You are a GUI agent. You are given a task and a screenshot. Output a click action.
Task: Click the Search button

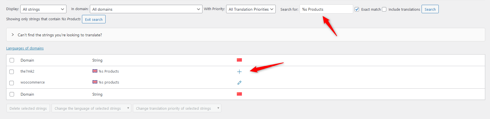pos(430,9)
